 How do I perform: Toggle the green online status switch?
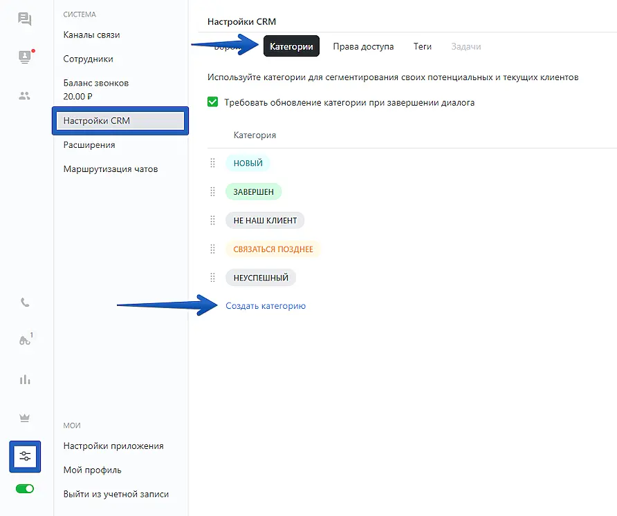click(25, 489)
